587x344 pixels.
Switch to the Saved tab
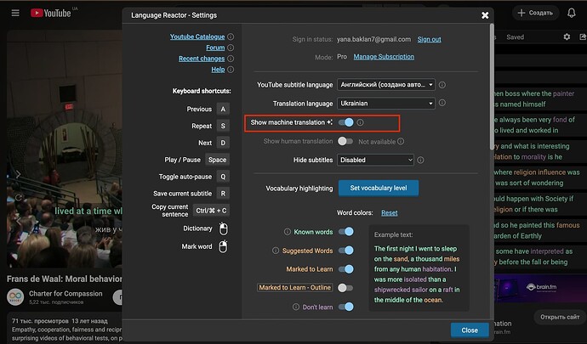(516, 37)
